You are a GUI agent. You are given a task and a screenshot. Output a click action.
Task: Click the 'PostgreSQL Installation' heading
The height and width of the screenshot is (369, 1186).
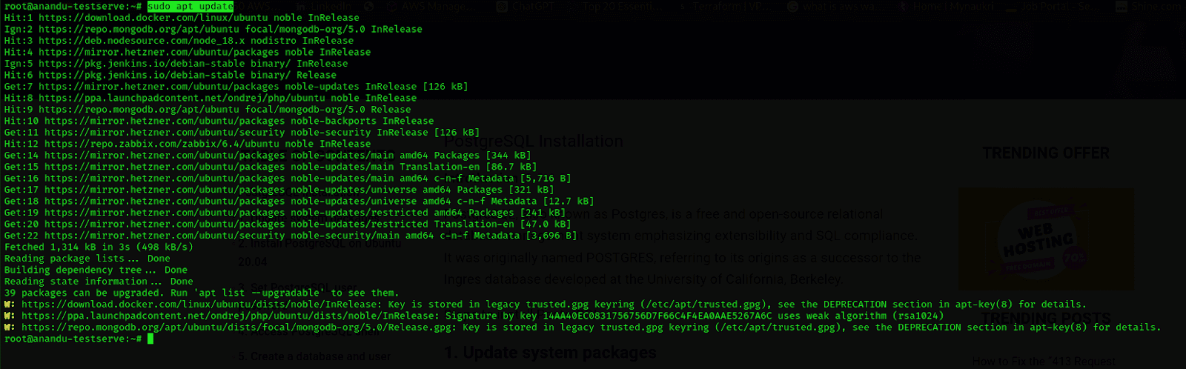pos(534,142)
